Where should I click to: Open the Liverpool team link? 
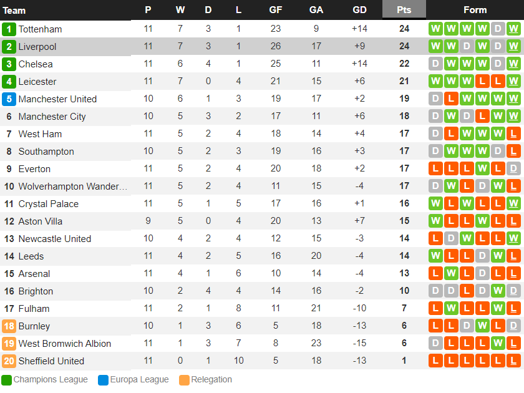coord(37,47)
